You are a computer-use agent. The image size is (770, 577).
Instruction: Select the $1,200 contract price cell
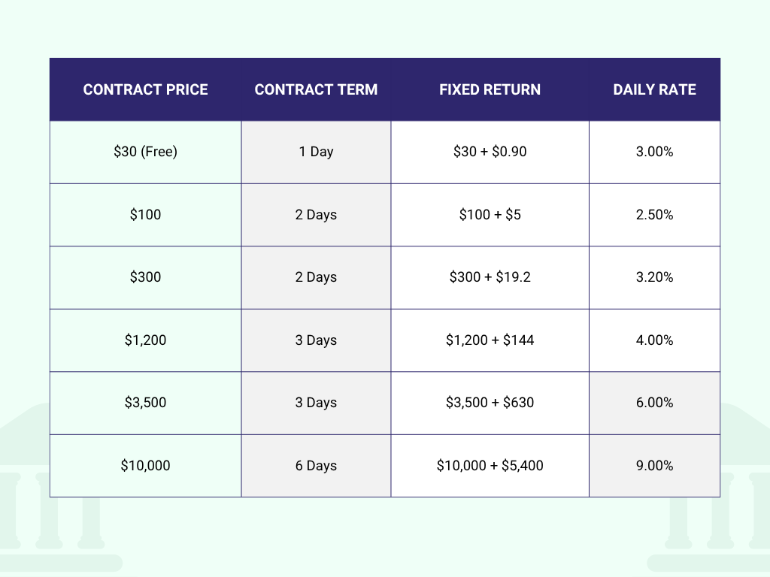[x=145, y=340]
